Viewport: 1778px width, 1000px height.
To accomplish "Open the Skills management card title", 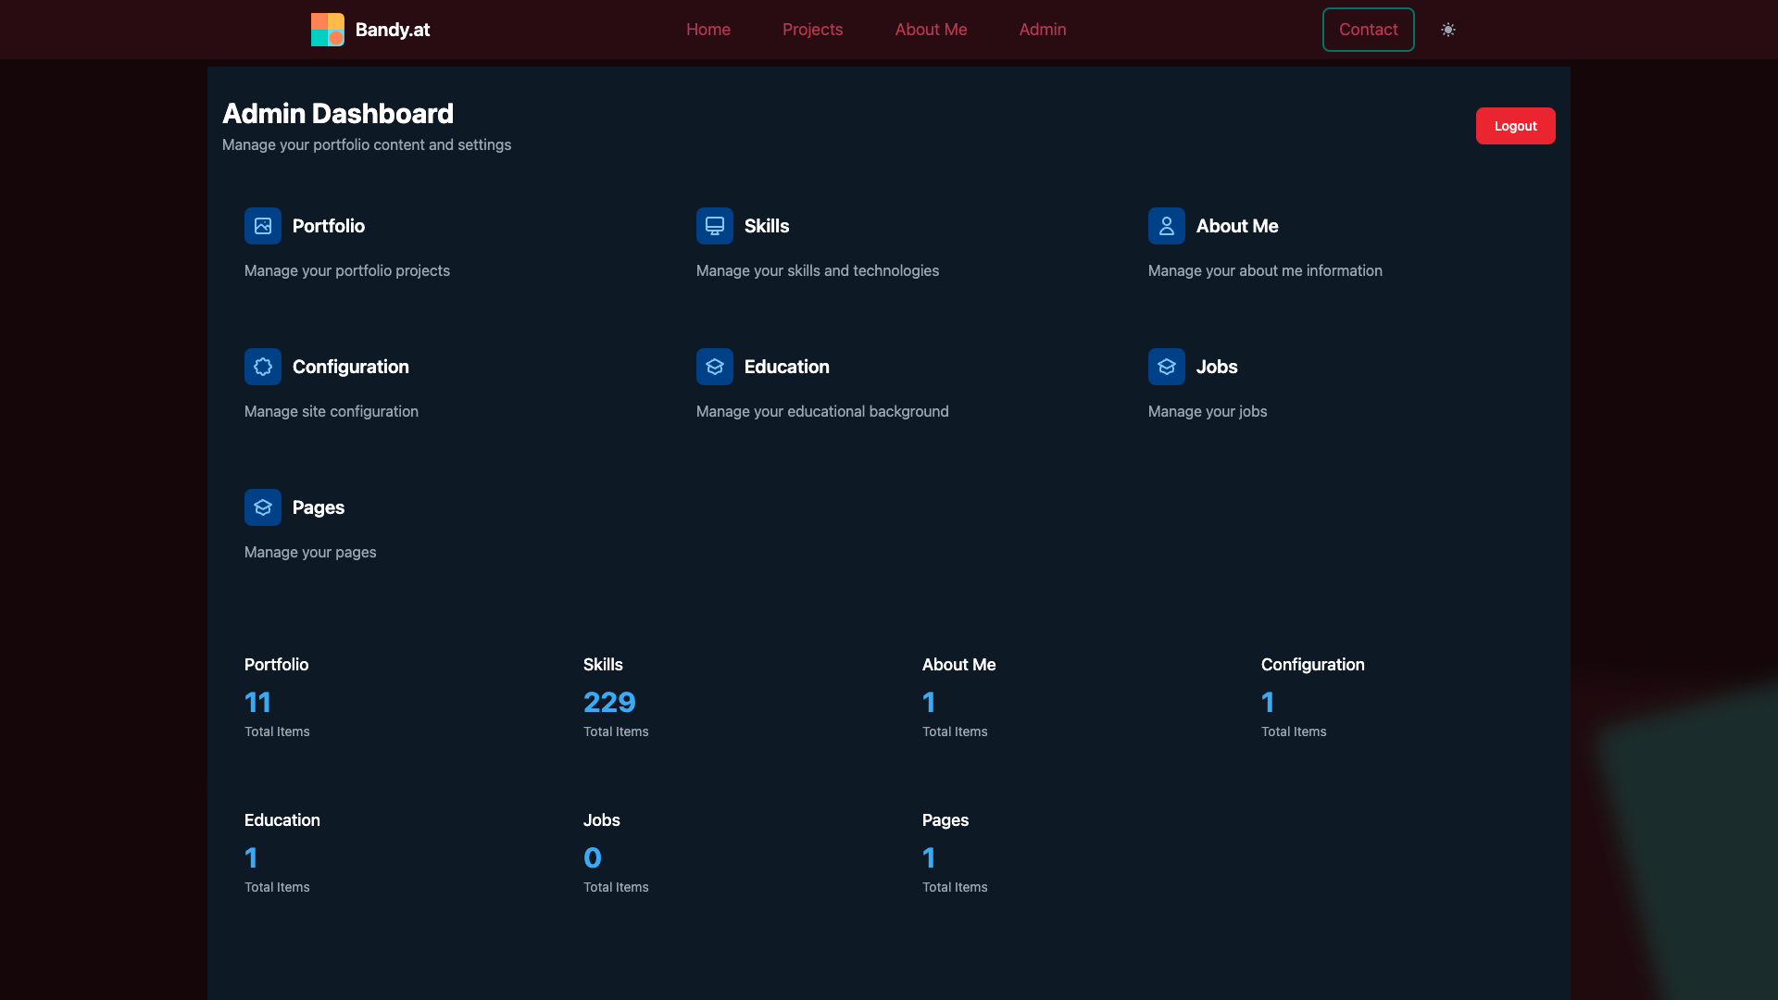I will click(x=767, y=226).
